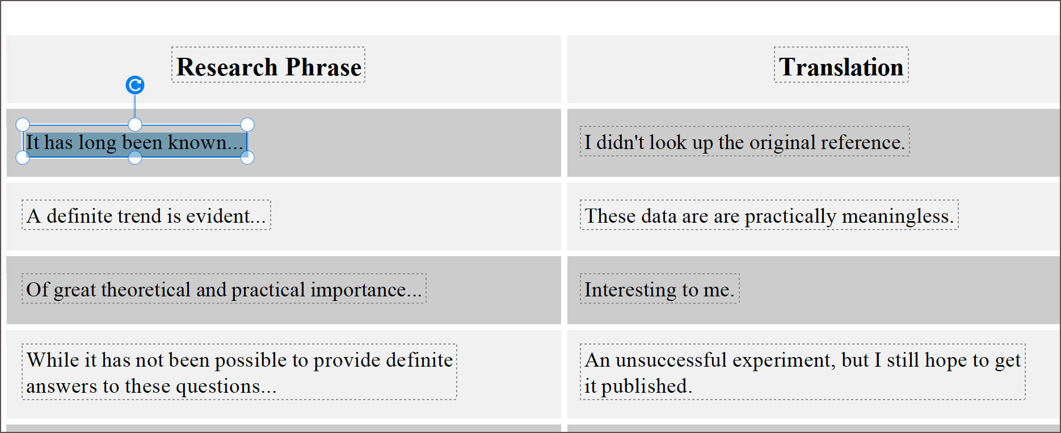Click the left-middle resize handle
The height and width of the screenshot is (433, 1061).
tap(22, 141)
